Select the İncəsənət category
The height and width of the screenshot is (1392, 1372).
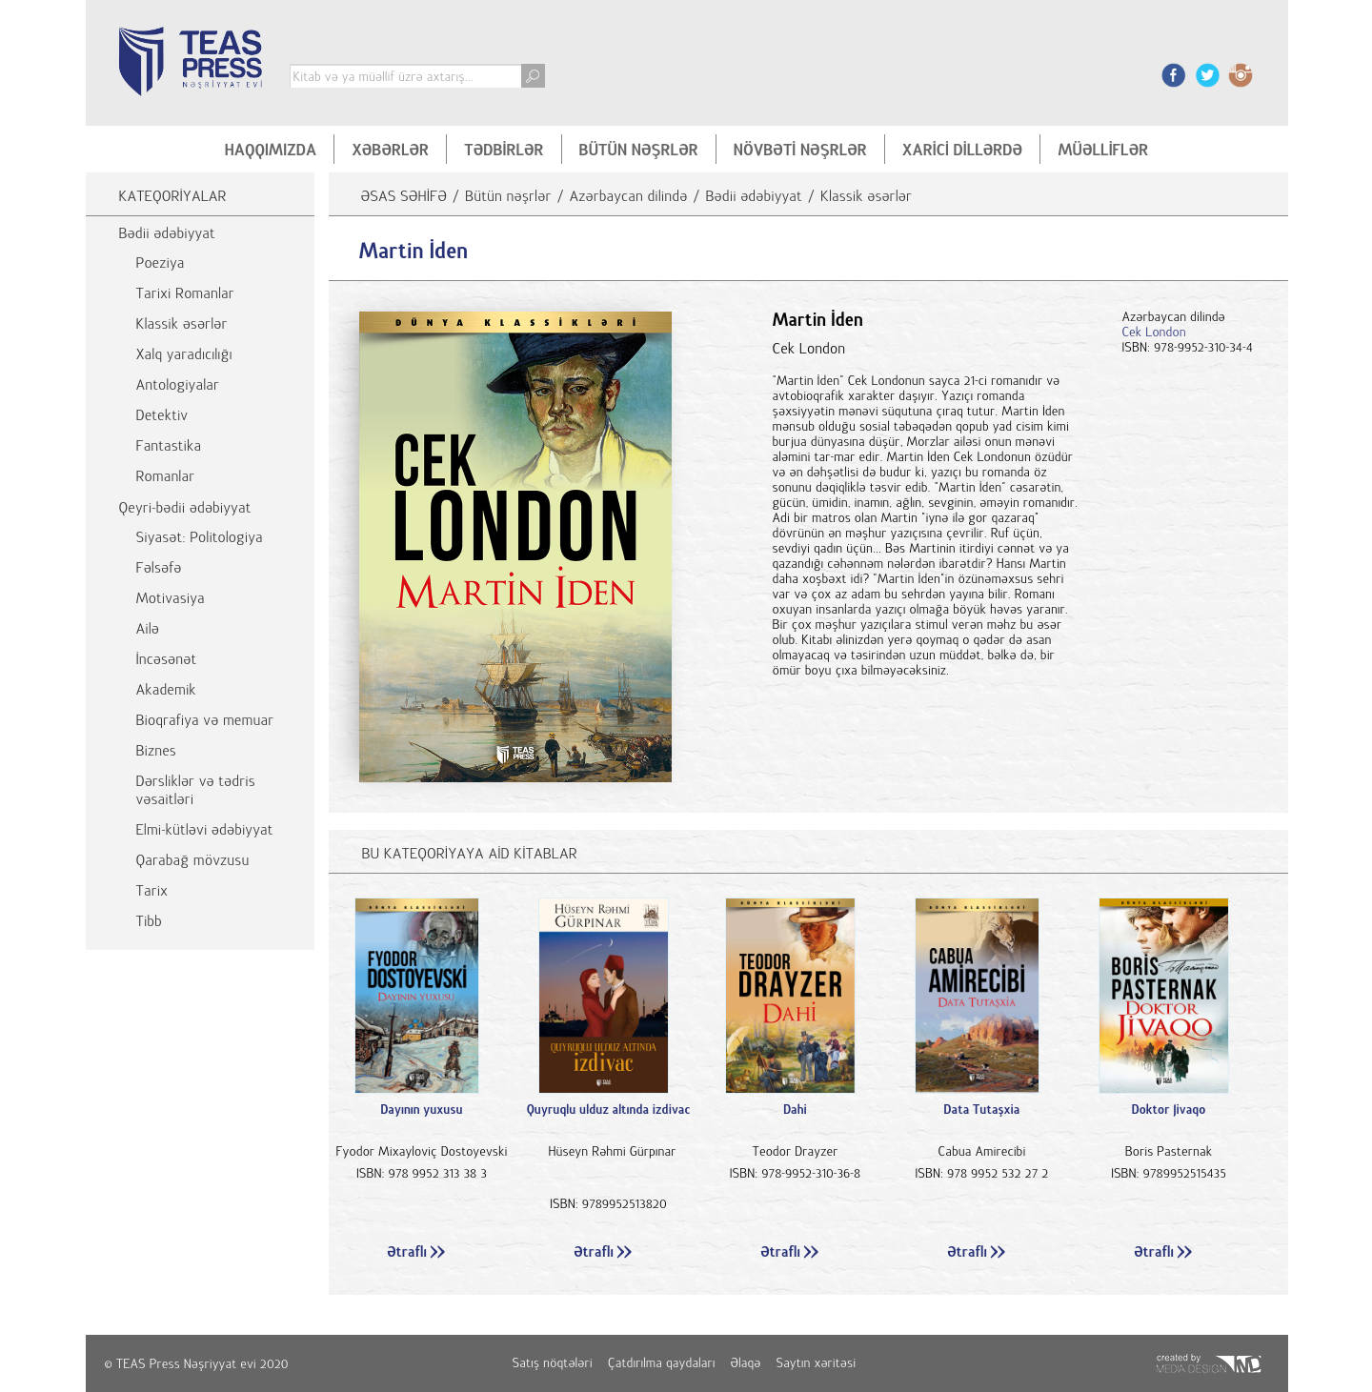tap(166, 659)
